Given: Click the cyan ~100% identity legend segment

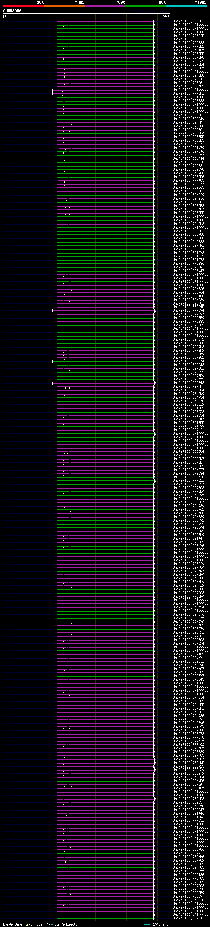Looking at the screenshot, I should point(186,6).
